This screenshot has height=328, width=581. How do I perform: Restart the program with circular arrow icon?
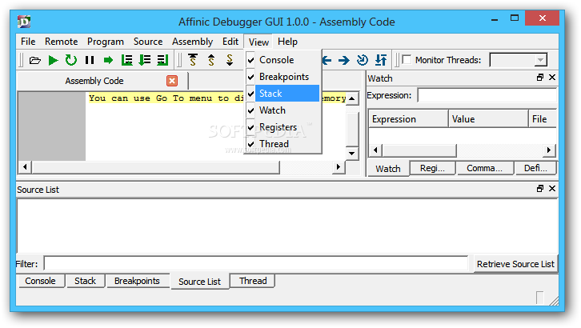71,60
